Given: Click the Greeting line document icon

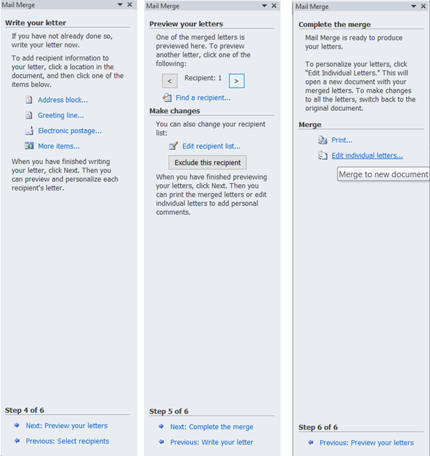Looking at the screenshot, I should (29, 115).
